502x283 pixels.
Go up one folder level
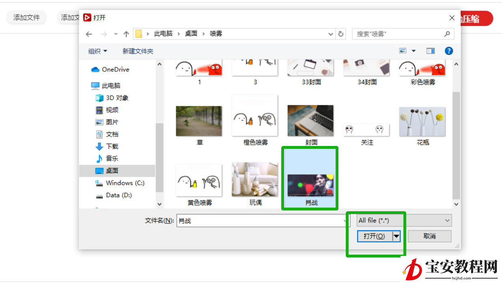[x=126, y=34]
